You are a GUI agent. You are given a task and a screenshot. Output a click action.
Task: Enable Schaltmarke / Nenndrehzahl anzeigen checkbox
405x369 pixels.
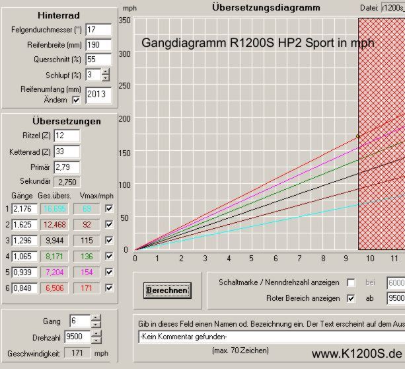(351, 282)
